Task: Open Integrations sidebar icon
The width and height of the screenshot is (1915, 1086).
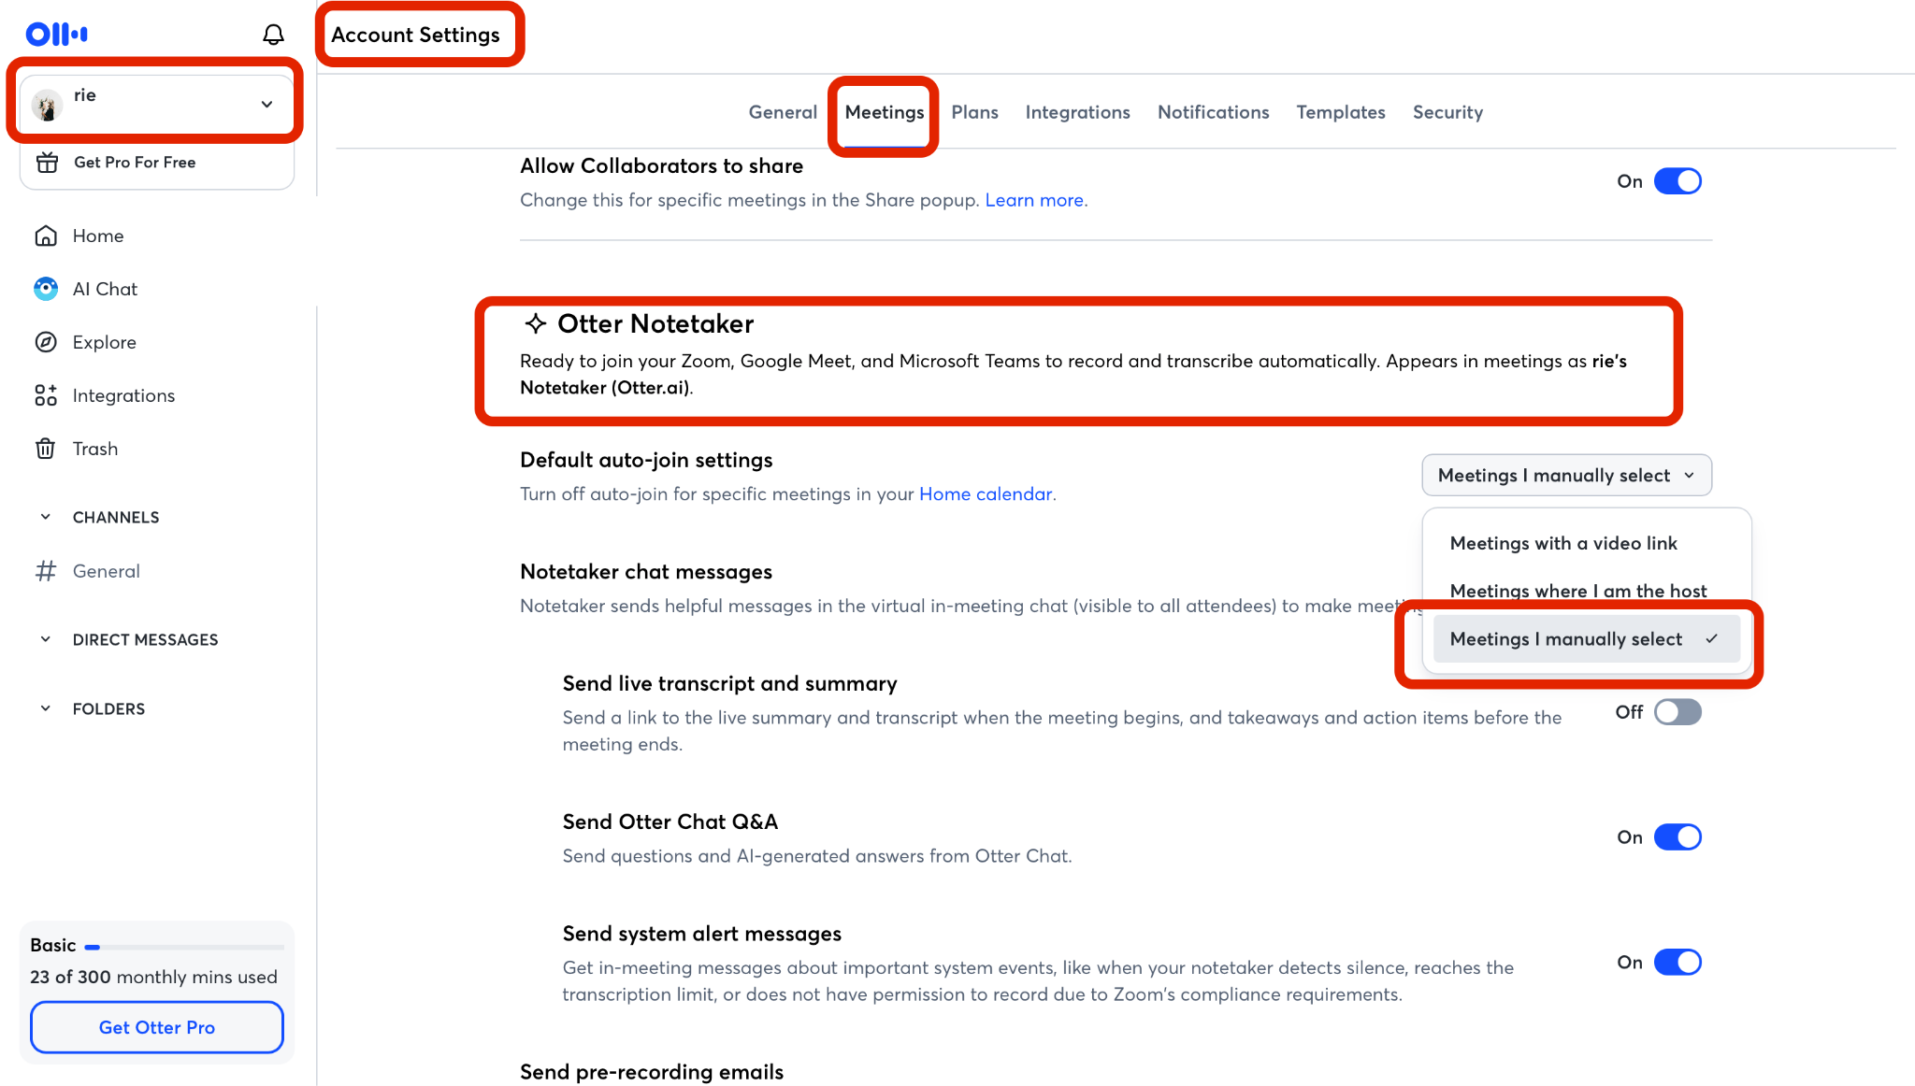Action: [x=46, y=395]
